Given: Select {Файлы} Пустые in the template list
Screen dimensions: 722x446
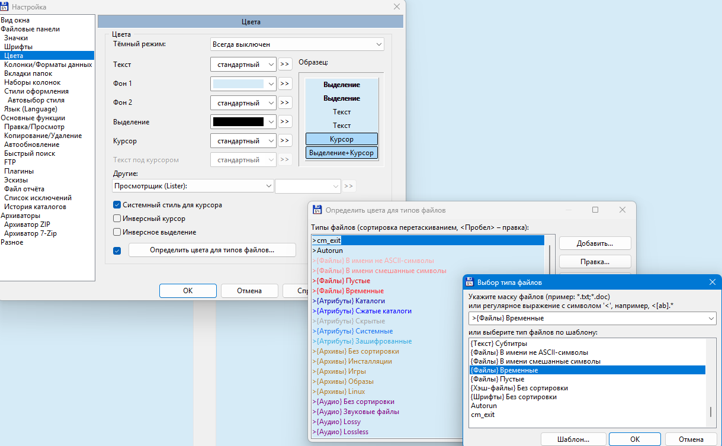Looking at the screenshot, I should coord(497,379).
